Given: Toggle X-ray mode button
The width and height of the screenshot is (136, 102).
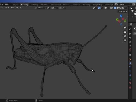Looking at the screenshot, I should [x=112, y=8].
